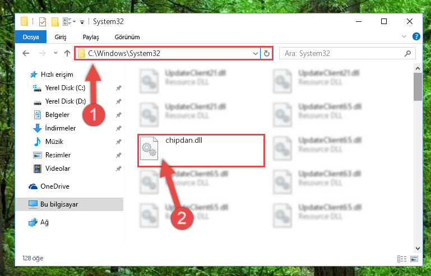Go up one folder level
The image size is (431, 276).
67,53
